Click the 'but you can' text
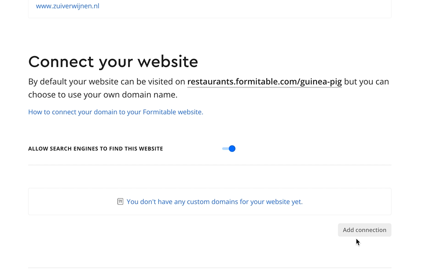 (x=367, y=82)
